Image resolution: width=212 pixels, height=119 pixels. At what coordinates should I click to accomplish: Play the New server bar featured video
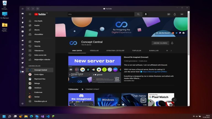95,69
